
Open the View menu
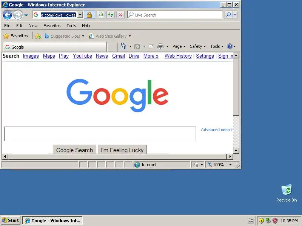click(x=33, y=26)
